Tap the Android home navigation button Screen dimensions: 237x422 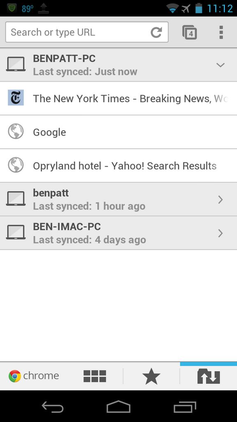[118, 406]
